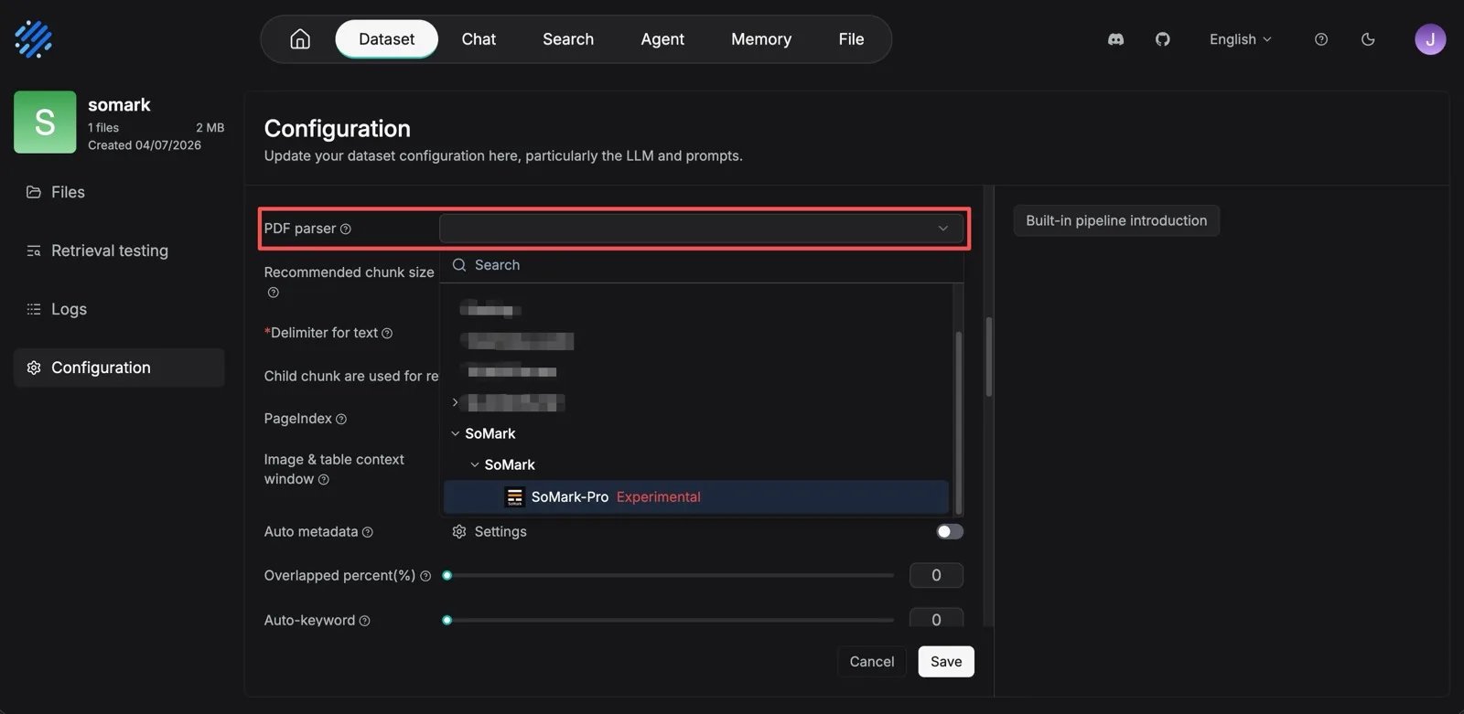
Task: Click the info icon beside Delimiter for text
Action: click(387, 334)
